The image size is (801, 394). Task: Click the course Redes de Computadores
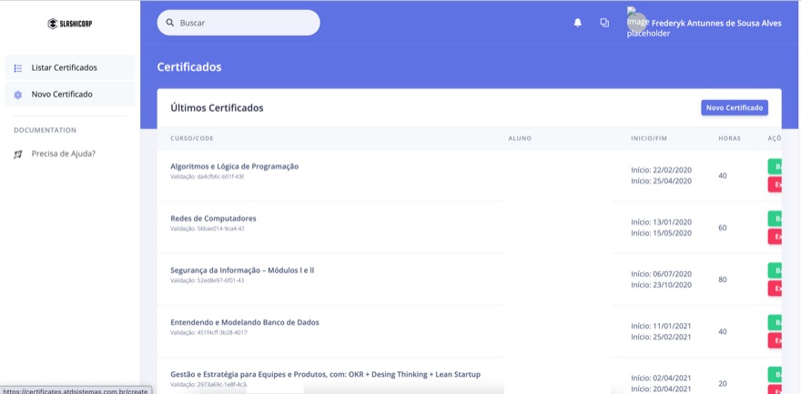pos(213,218)
